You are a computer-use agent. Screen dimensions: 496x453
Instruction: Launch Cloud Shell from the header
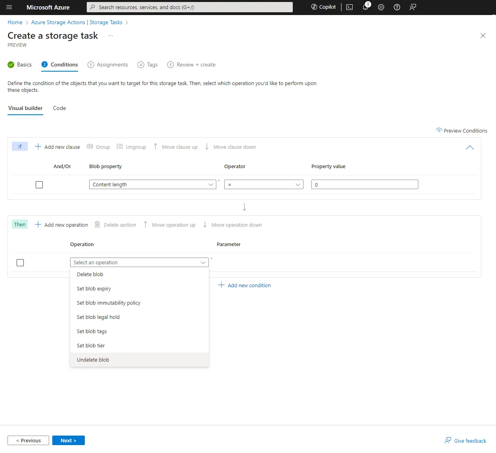(x=349, y=7)
